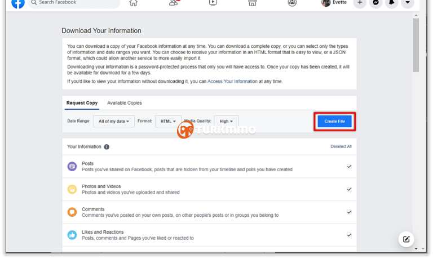Click the Create File button
The image size is (433, 259).
334,122
